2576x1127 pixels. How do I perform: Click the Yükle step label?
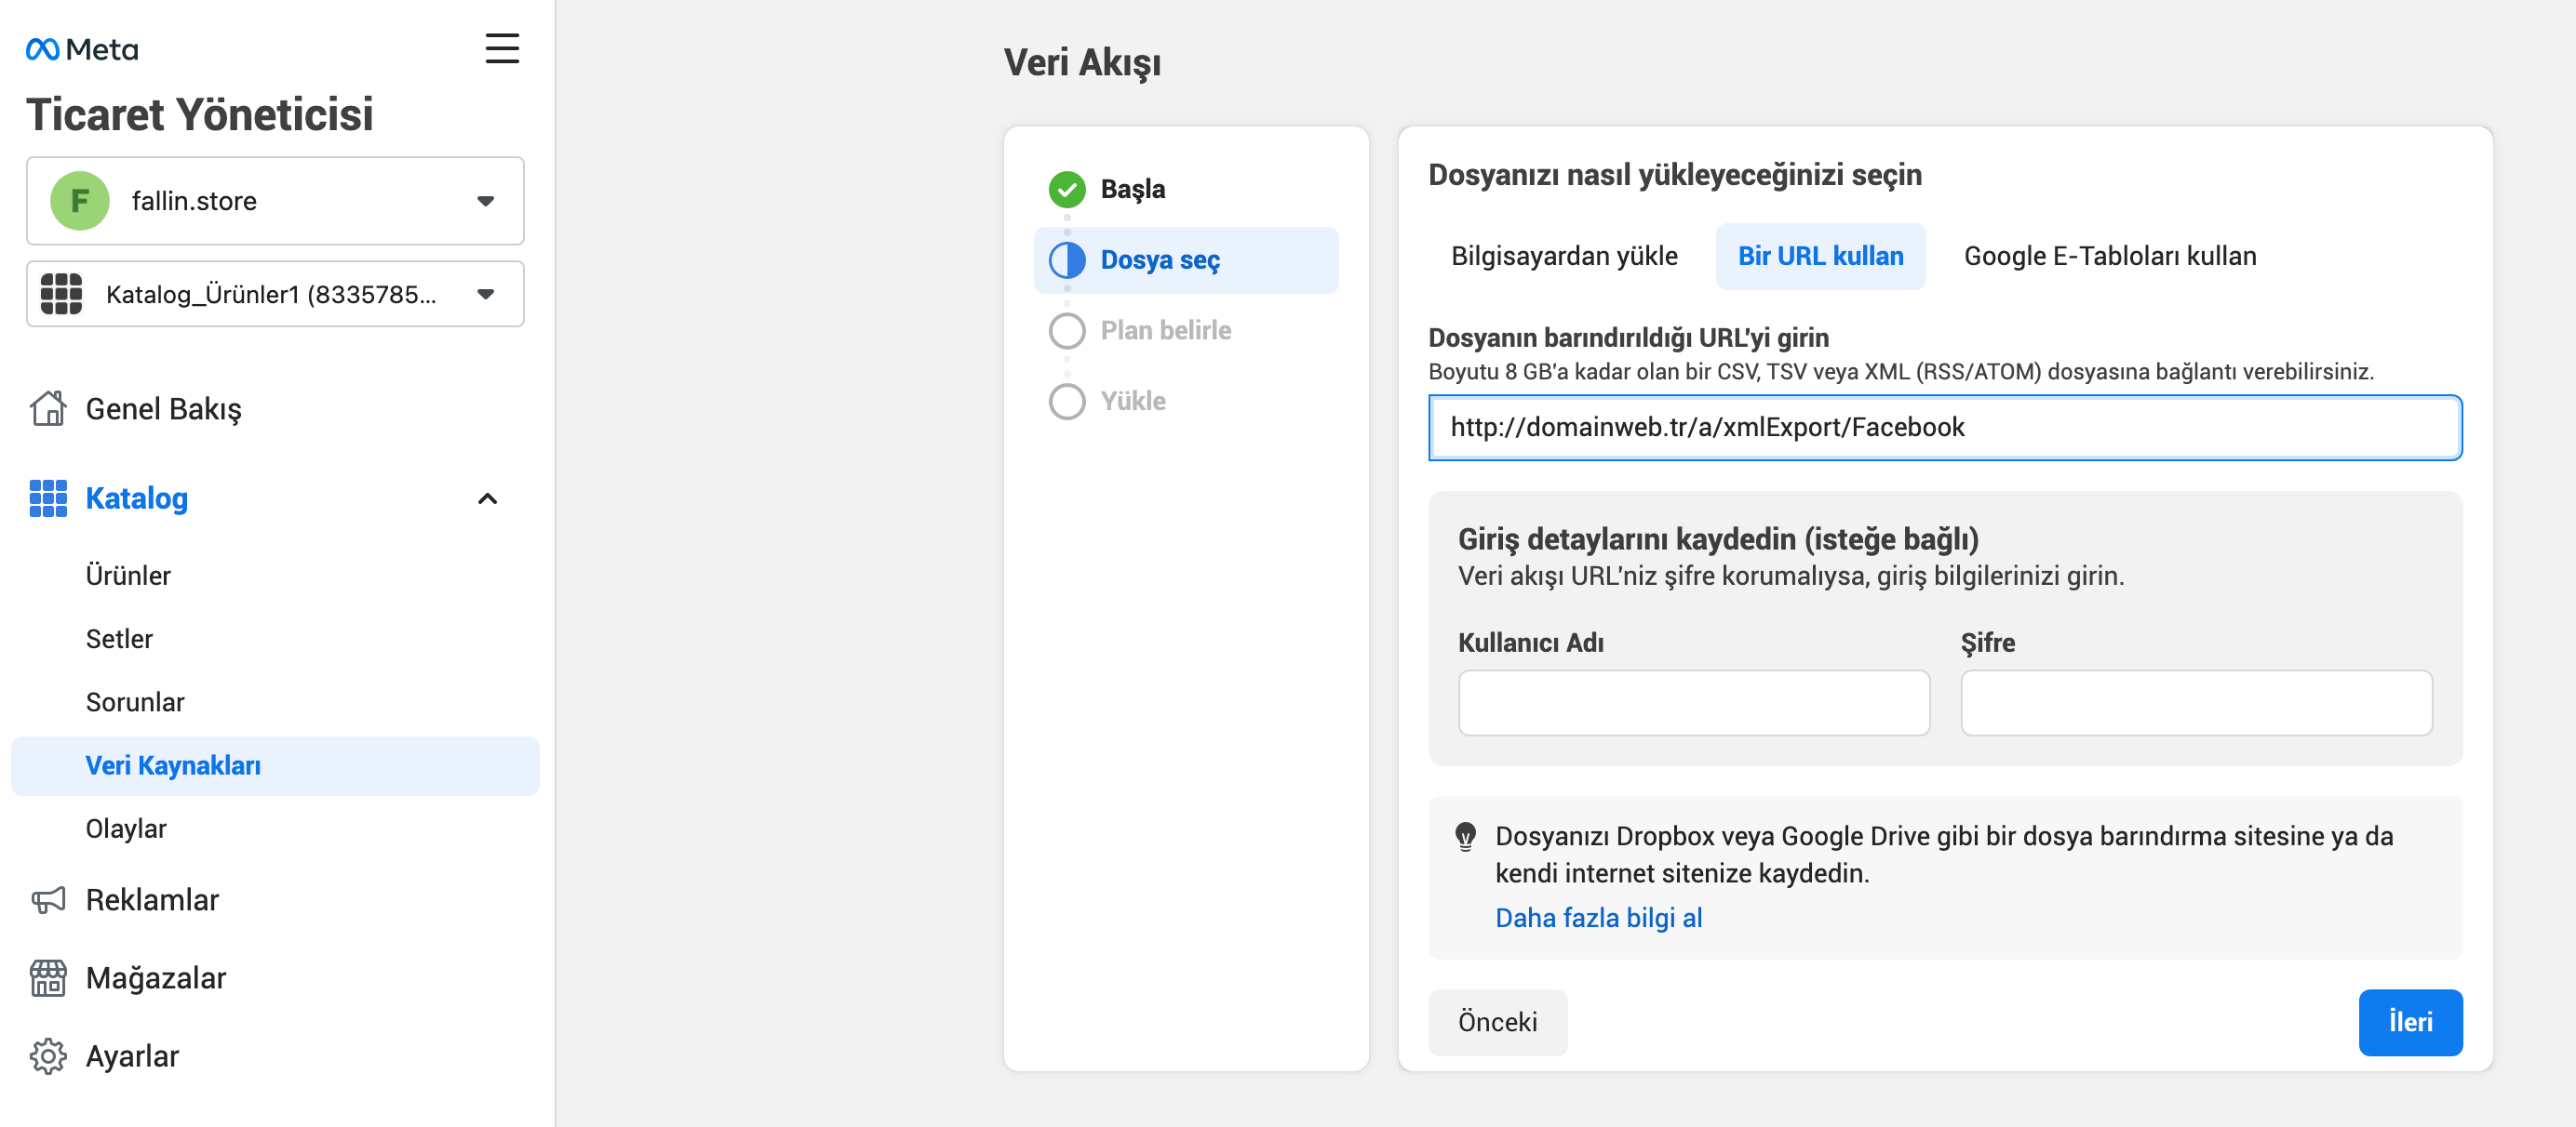pyautogui.click(x=1133, y=401)
